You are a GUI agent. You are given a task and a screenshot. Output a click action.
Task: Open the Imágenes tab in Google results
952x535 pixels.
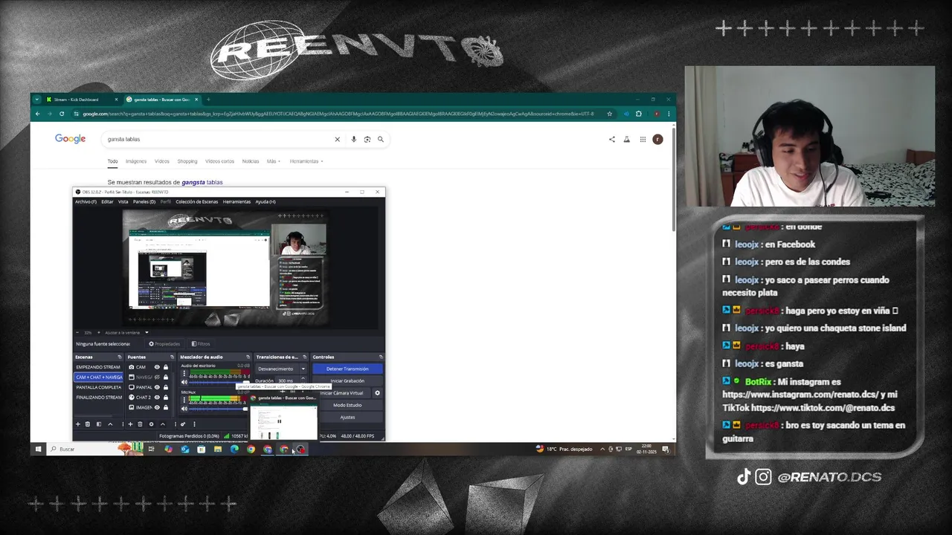(136, 161)
